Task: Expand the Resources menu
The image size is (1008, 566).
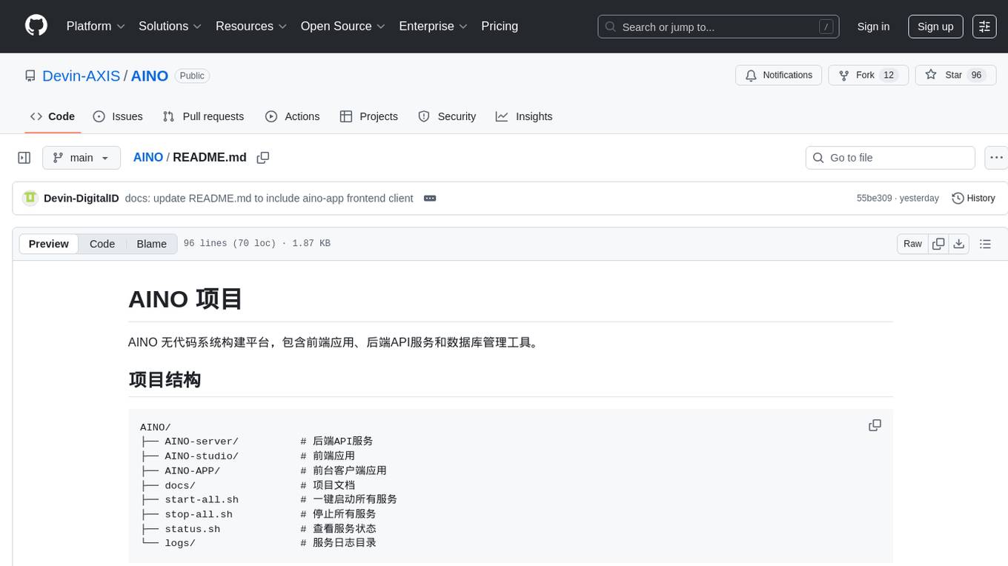Action: click(x=251, y=26)
